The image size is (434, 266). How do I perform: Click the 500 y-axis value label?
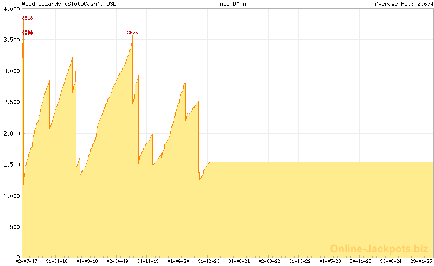(14, 226)
